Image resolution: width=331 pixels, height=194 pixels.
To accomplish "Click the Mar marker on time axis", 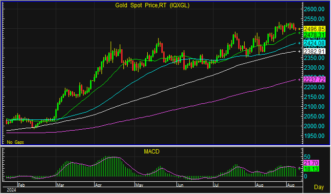I will (x=60, y=185).
